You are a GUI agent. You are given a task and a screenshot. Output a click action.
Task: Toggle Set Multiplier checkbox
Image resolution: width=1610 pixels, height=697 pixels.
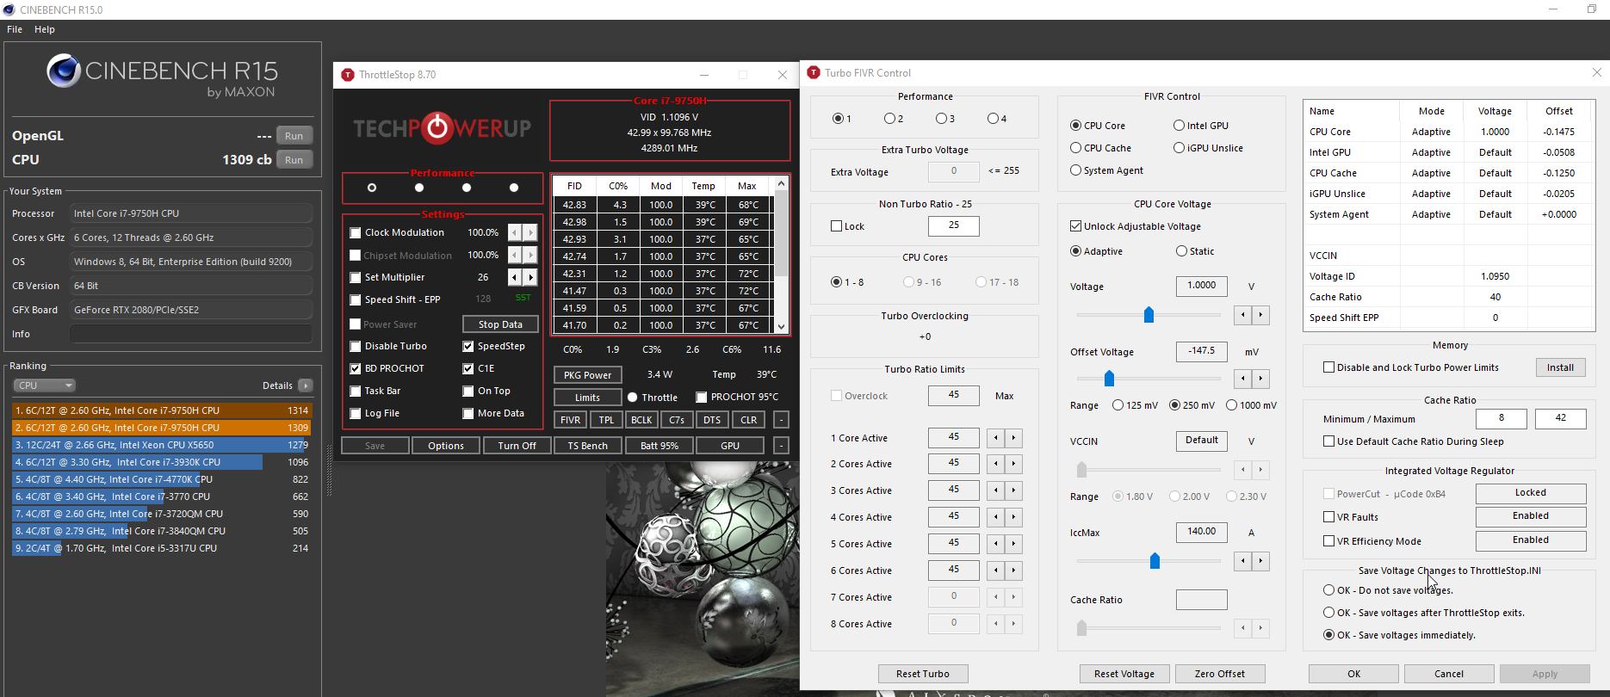coord(355,278)
